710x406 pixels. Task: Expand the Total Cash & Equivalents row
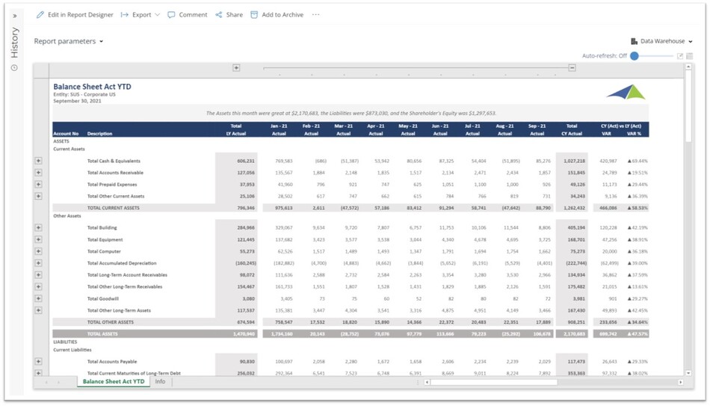tap(38, 161)
